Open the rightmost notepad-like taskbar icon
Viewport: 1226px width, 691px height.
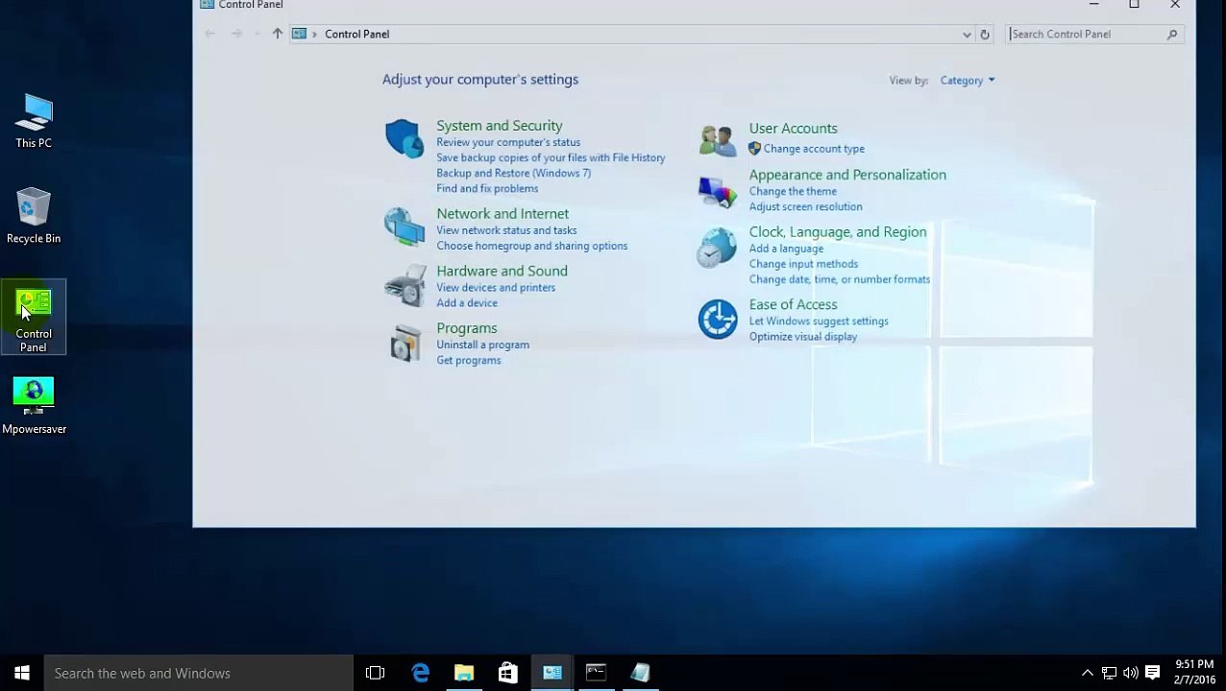[x=641, y=673]
